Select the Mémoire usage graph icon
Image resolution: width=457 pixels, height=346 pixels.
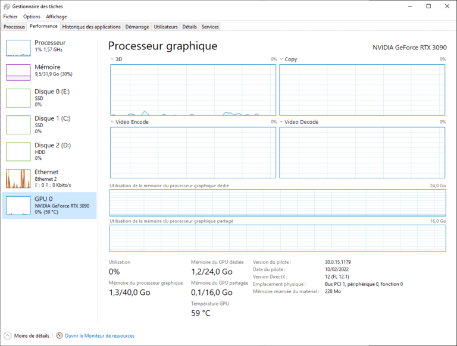(18, 73)
